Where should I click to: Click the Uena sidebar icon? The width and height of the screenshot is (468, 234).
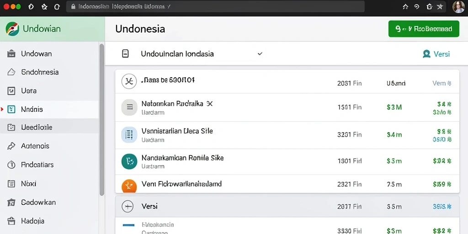click(x=11, y=91)
